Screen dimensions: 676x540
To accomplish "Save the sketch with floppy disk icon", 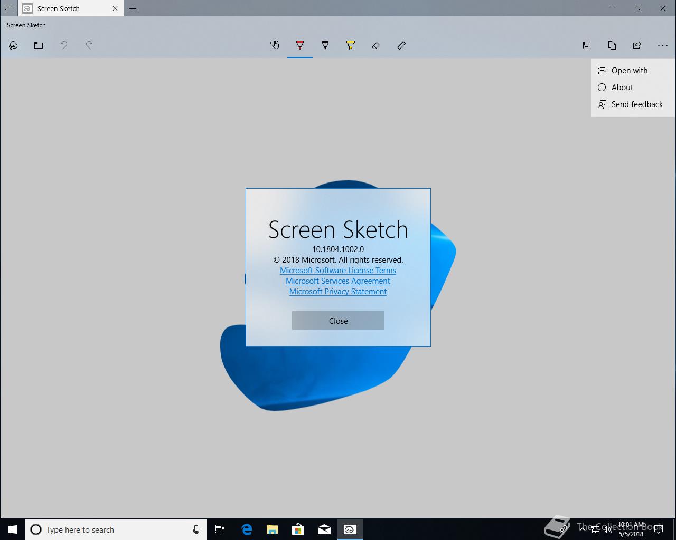I will point(587,45).
